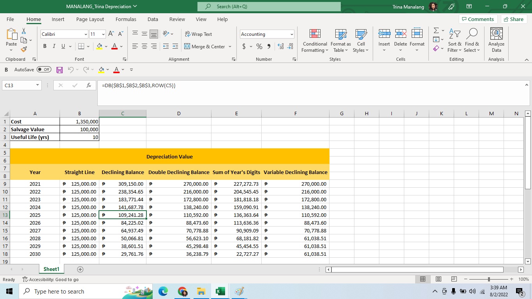Viewport: 532px width, 299px height.
Task: Switch to Page Break Preview icon
Action: [x=454, y=279]
